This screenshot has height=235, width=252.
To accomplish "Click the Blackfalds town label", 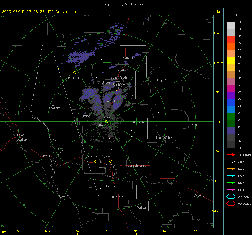I will 119,77.
